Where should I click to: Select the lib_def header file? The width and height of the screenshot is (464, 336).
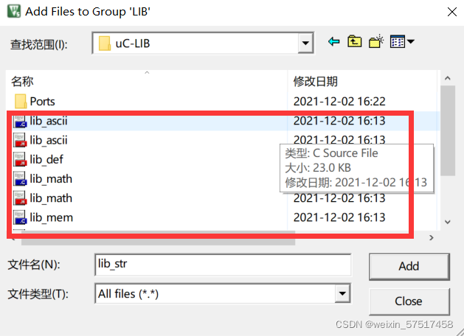tap(46, 160)
